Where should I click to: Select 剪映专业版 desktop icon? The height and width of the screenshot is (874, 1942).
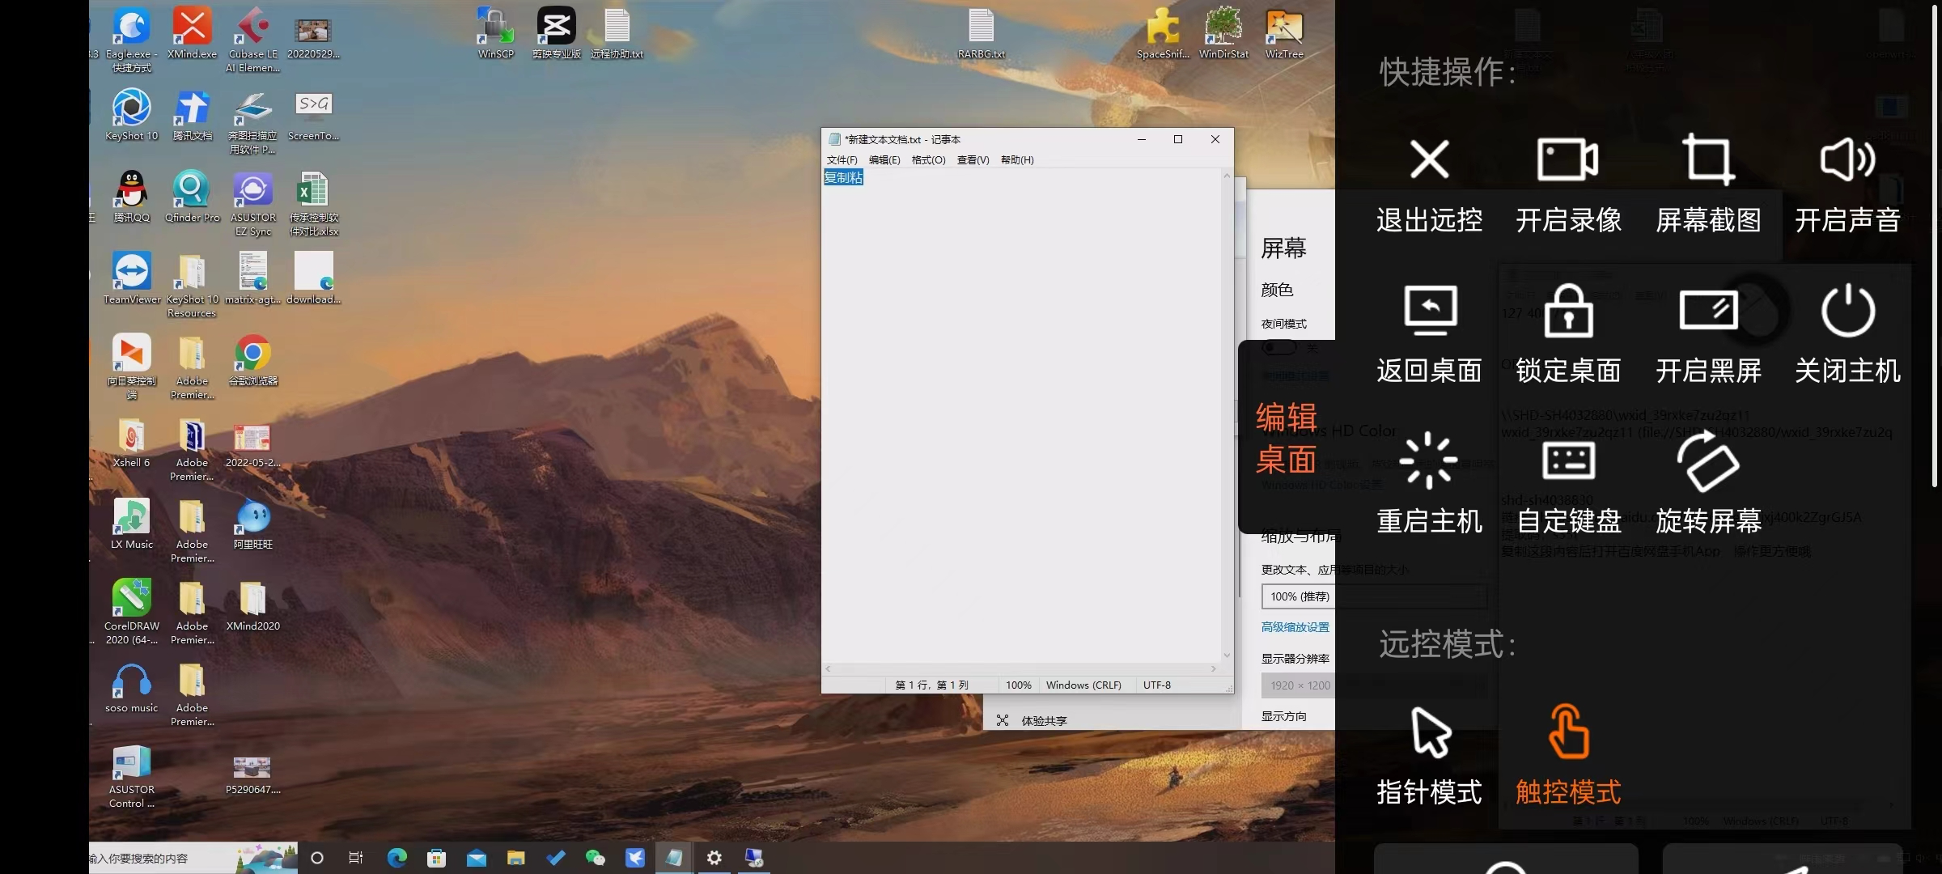[557, 33]
